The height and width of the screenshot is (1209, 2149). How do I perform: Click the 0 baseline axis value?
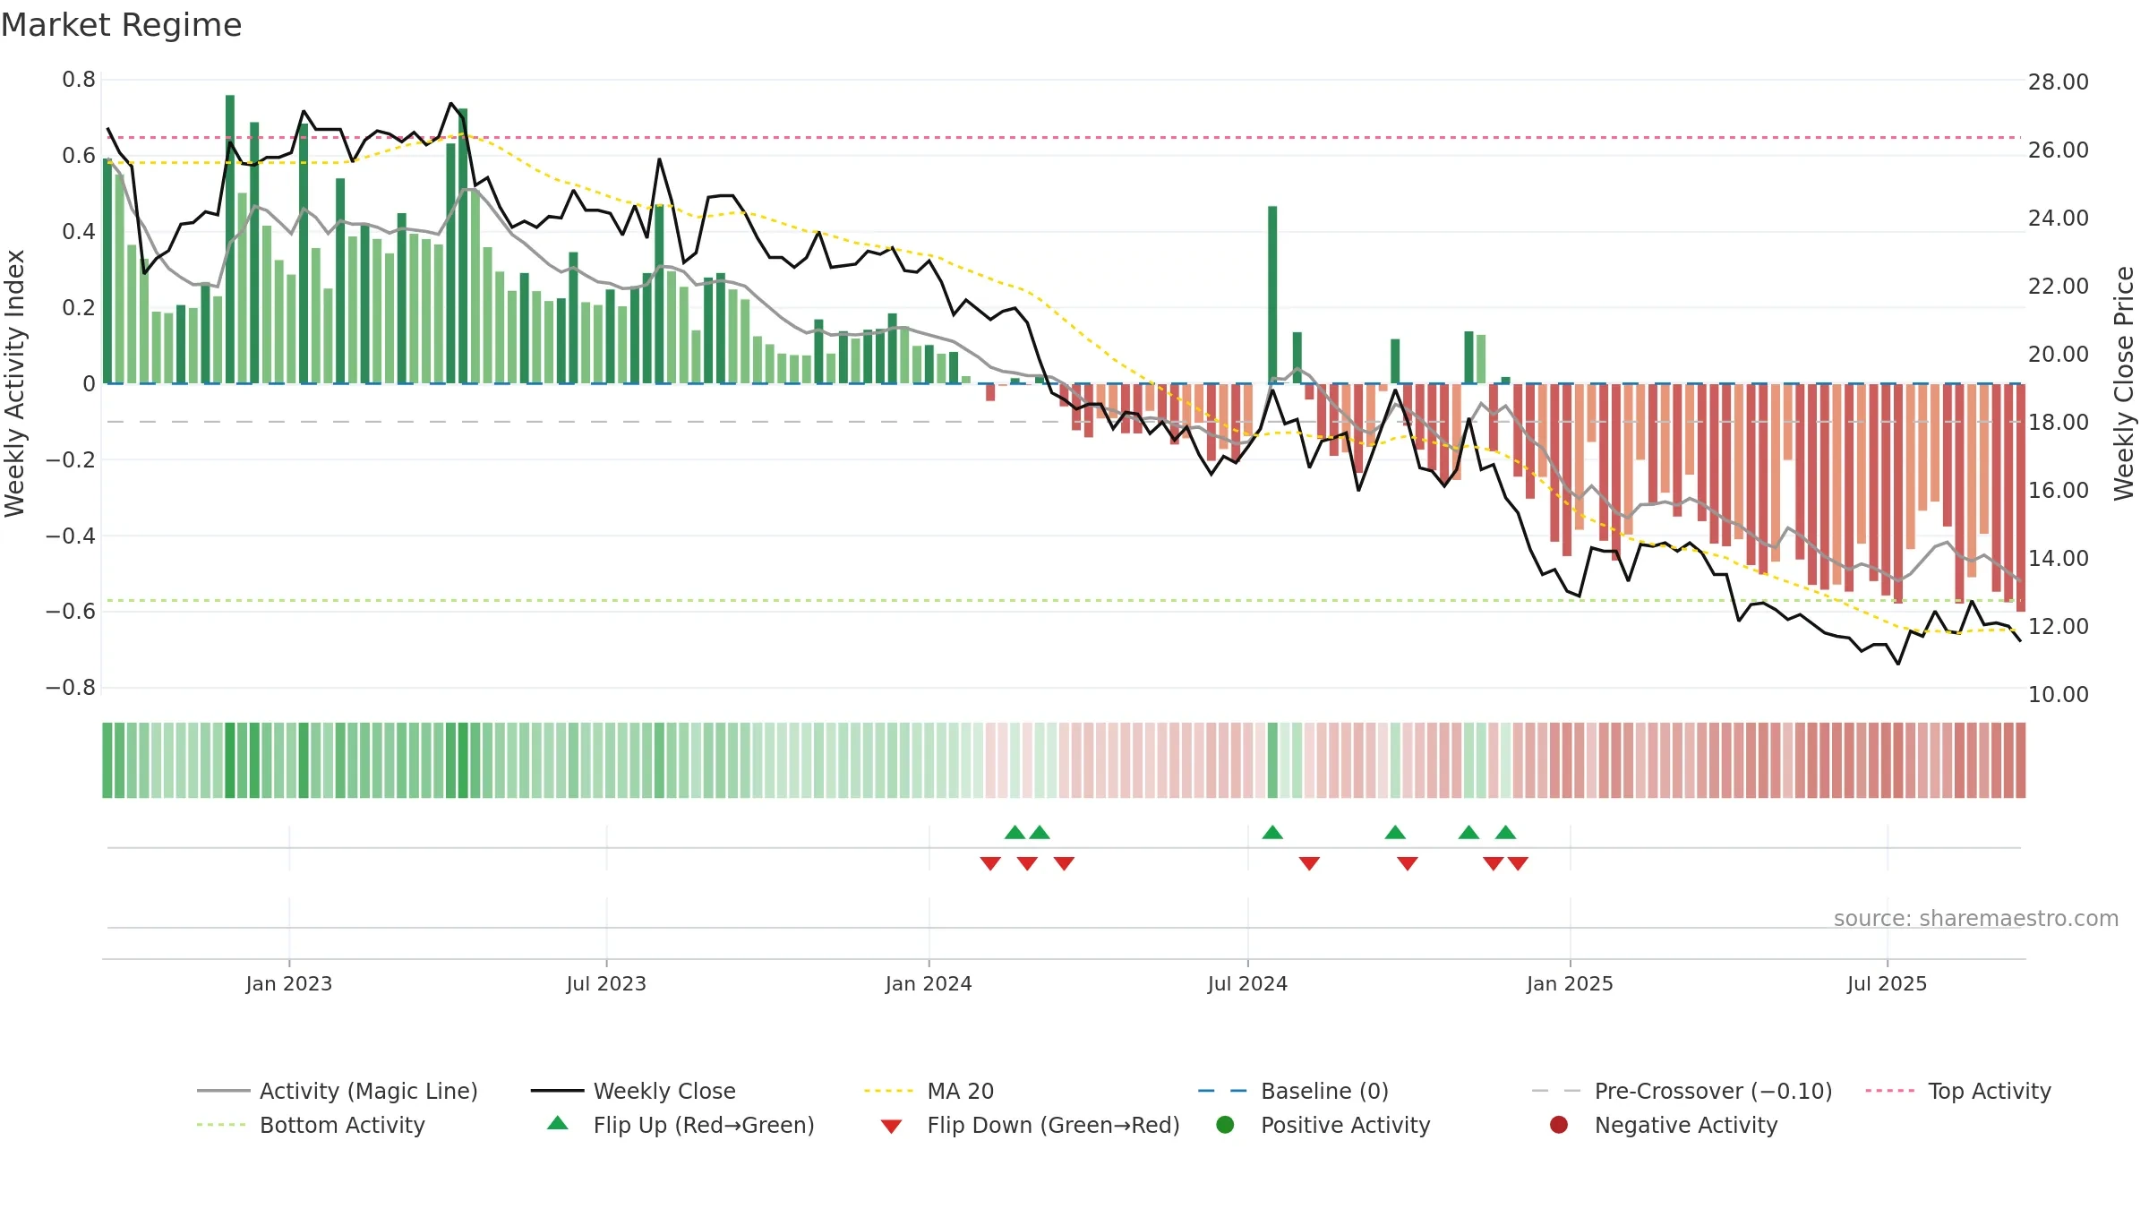[89, 384]
